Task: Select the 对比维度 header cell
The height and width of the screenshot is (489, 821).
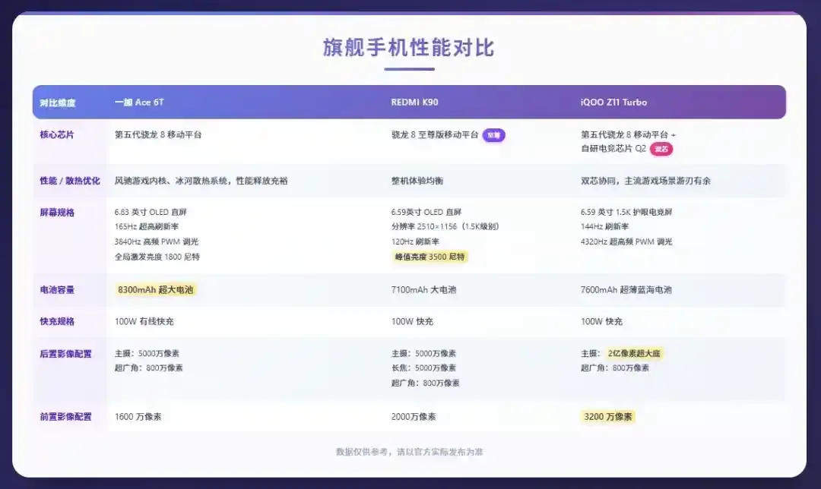Action: click(x=58, y=103)
